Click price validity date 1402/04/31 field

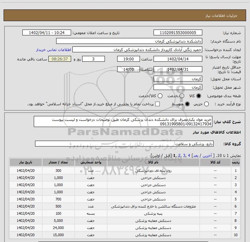178,69
